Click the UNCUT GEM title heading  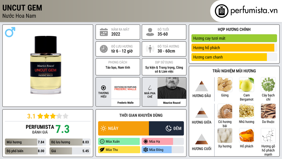22,8
